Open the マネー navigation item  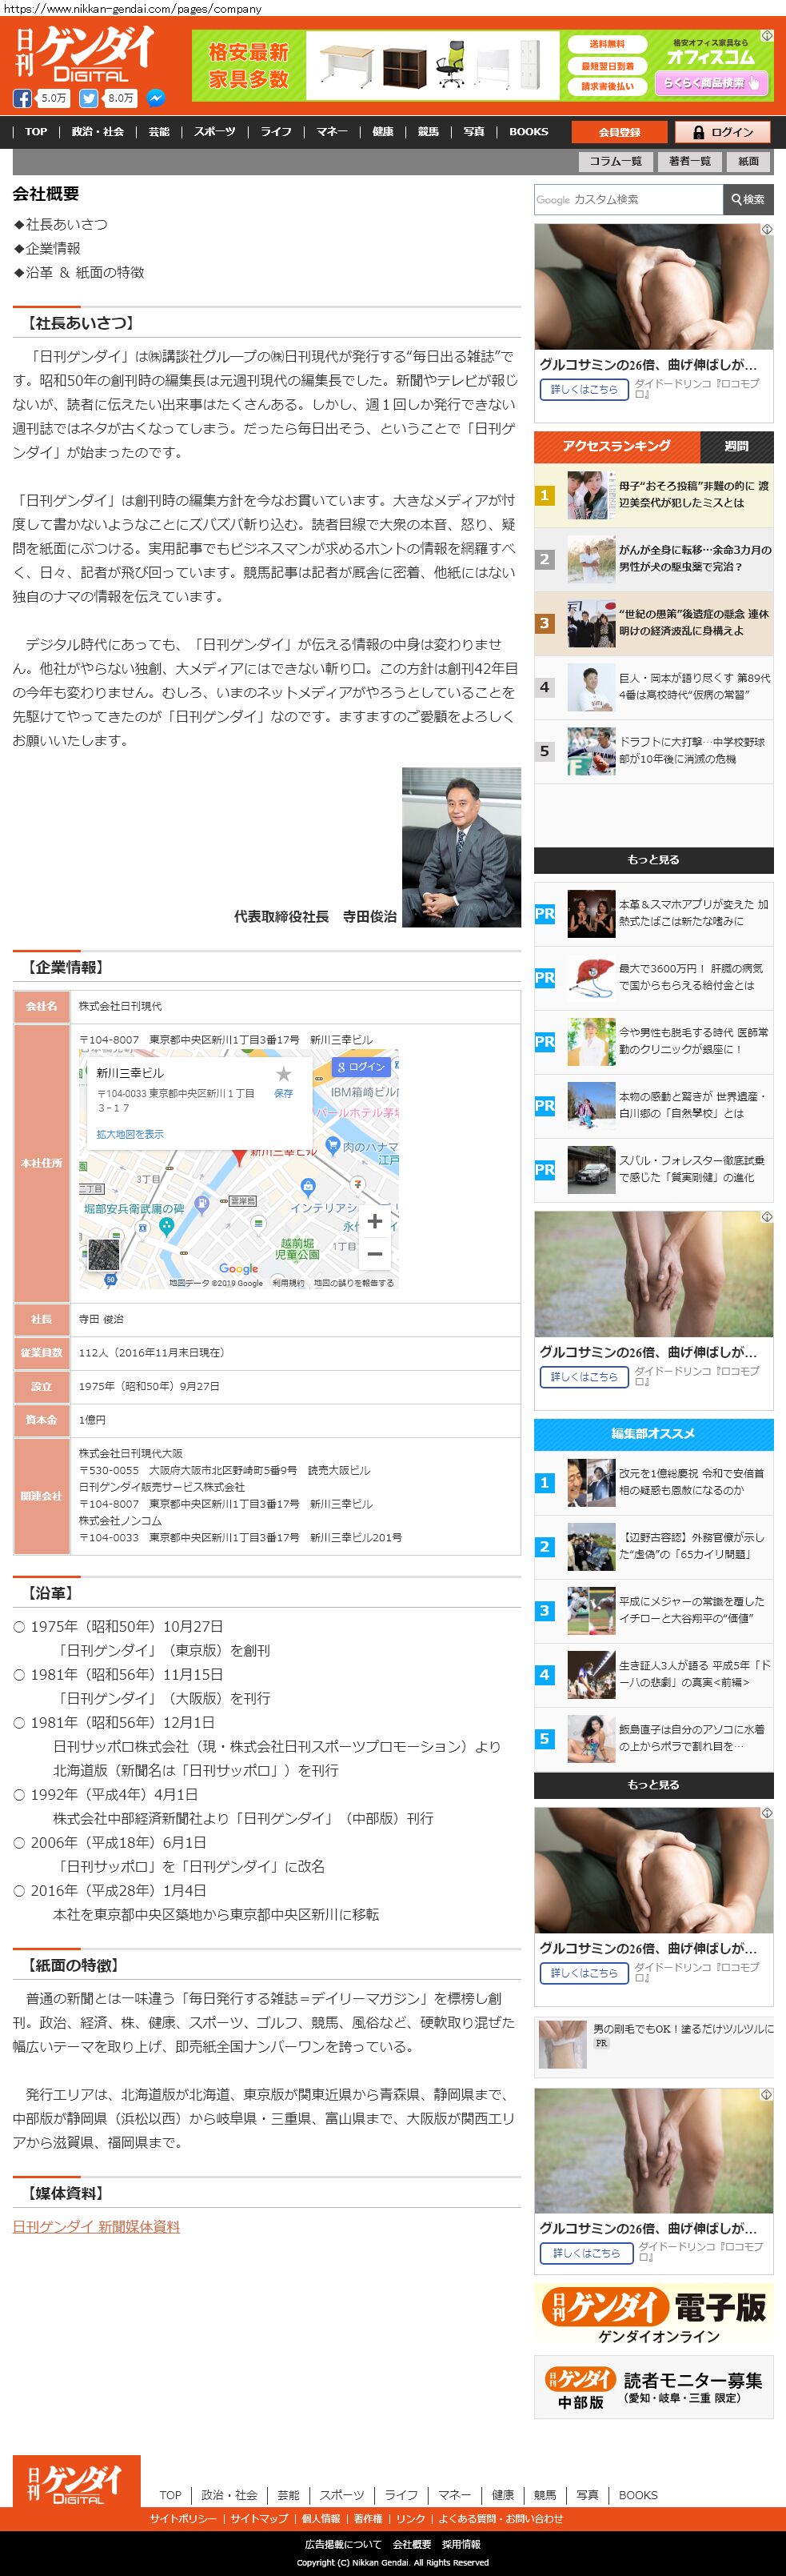[x=333, y=132]
